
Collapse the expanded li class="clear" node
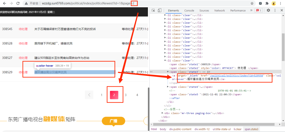[165, 60]
